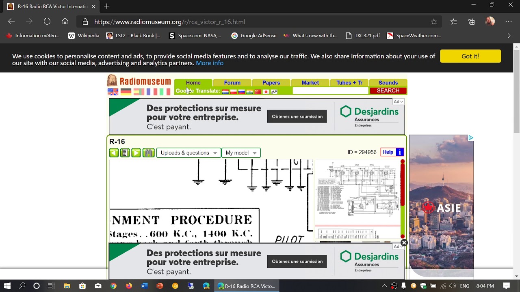520x292 pixels.
Task: Open Google AdSense bookmark
Action: click(x=254, y=36)
